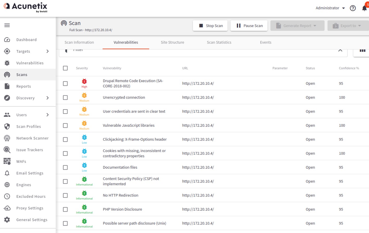
Task: Select the PHP Version Disclosure checkbox
Action: (x=65, y=210)
